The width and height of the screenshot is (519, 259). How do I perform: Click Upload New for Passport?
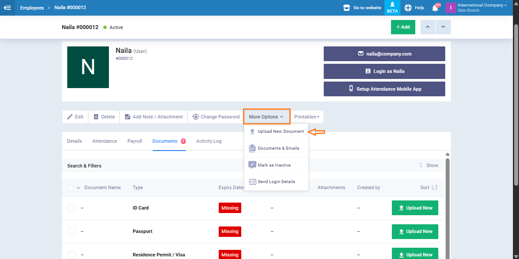click(415, 231)
